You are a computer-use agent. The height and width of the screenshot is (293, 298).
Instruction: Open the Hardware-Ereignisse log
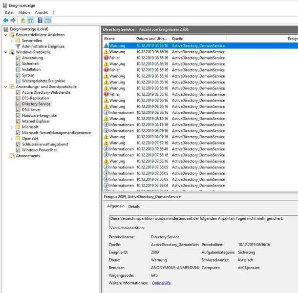(40, 116)
